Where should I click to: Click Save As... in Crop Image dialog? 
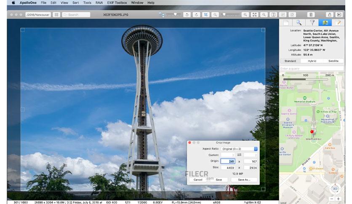pyautogui.click(x=244, y=180)
